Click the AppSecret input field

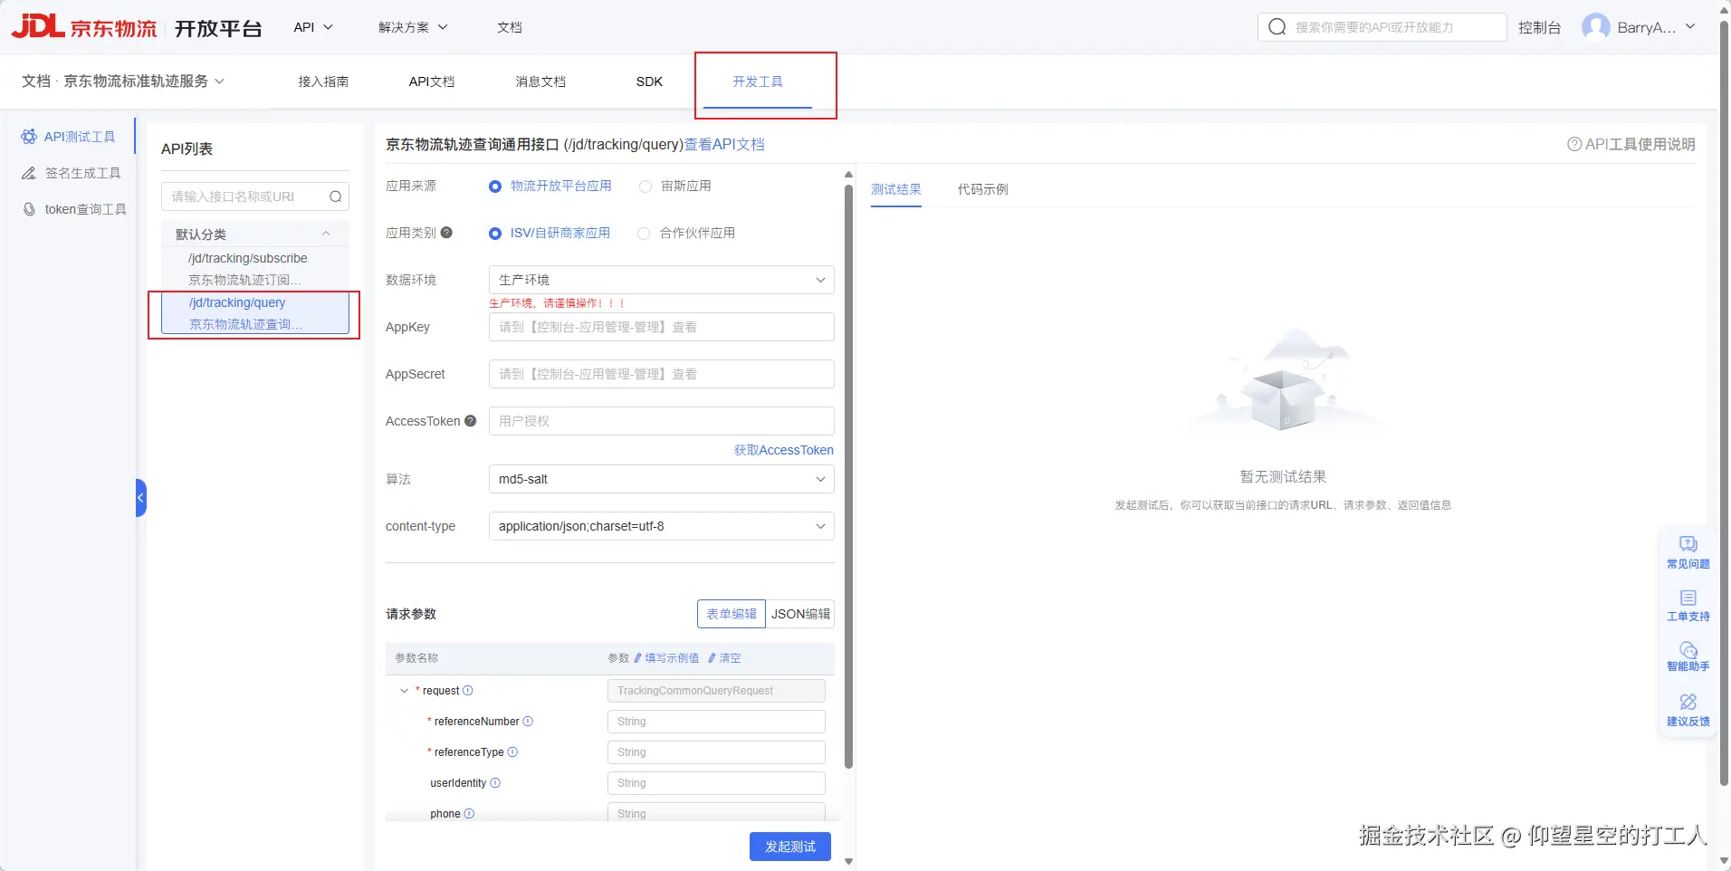pos(661,374)
